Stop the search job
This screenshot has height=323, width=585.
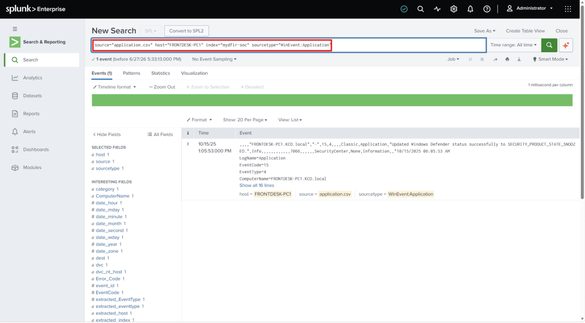(x=482, y=59)
